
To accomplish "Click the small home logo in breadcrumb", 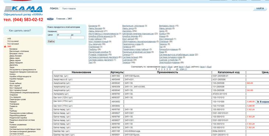I will click(x=50, y=19).
